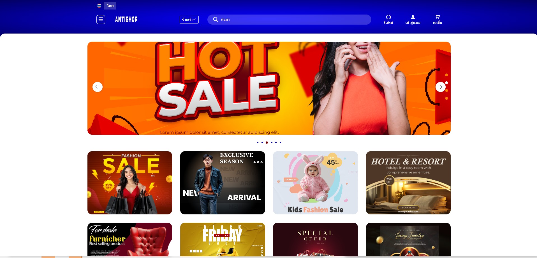Select the first carousel dot
The image size is (537, 258).
258,143
